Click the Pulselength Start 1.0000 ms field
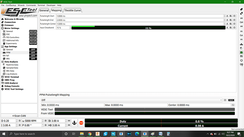Viewport: 244px width, 137px height. [x=140, y=16]
